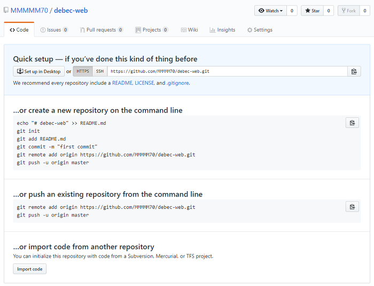Click the Quick setup heading text
The height and width of the screenshot is (286, 374).
pyautogui.click(x=105, y=59)
